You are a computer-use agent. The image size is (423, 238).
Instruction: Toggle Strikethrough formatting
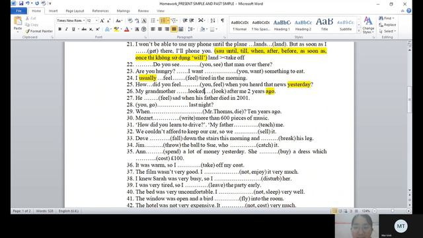(84, 29)
